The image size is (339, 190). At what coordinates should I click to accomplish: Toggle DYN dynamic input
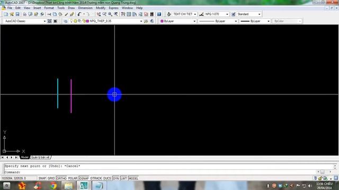coord(116,178)
